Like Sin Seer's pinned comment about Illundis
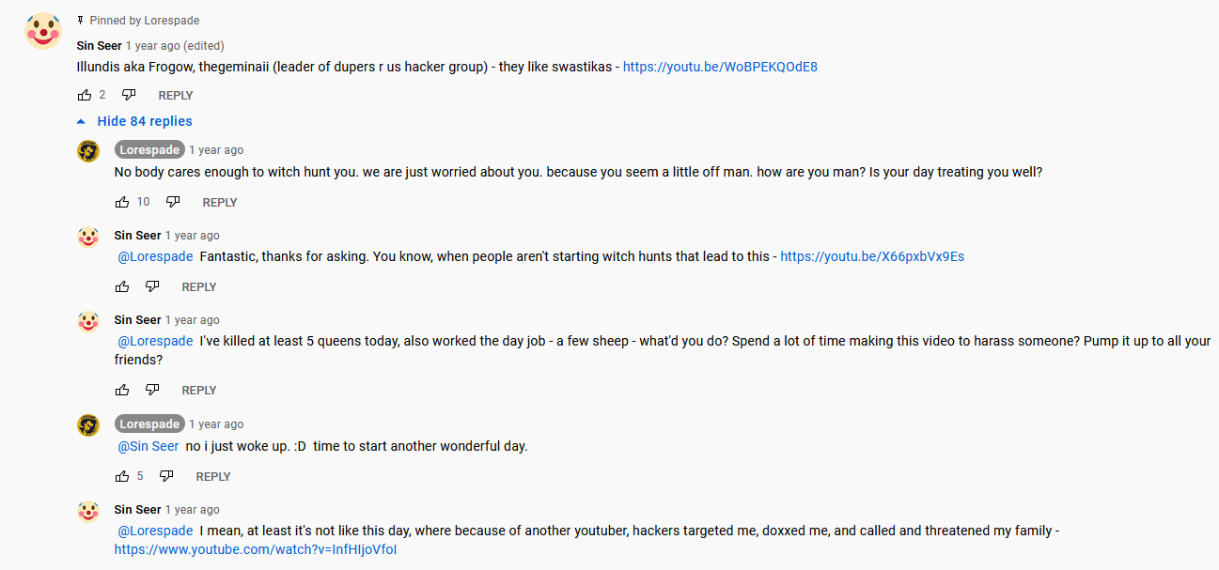This screenshot has width=1219, height=570. tap(85, 95)
